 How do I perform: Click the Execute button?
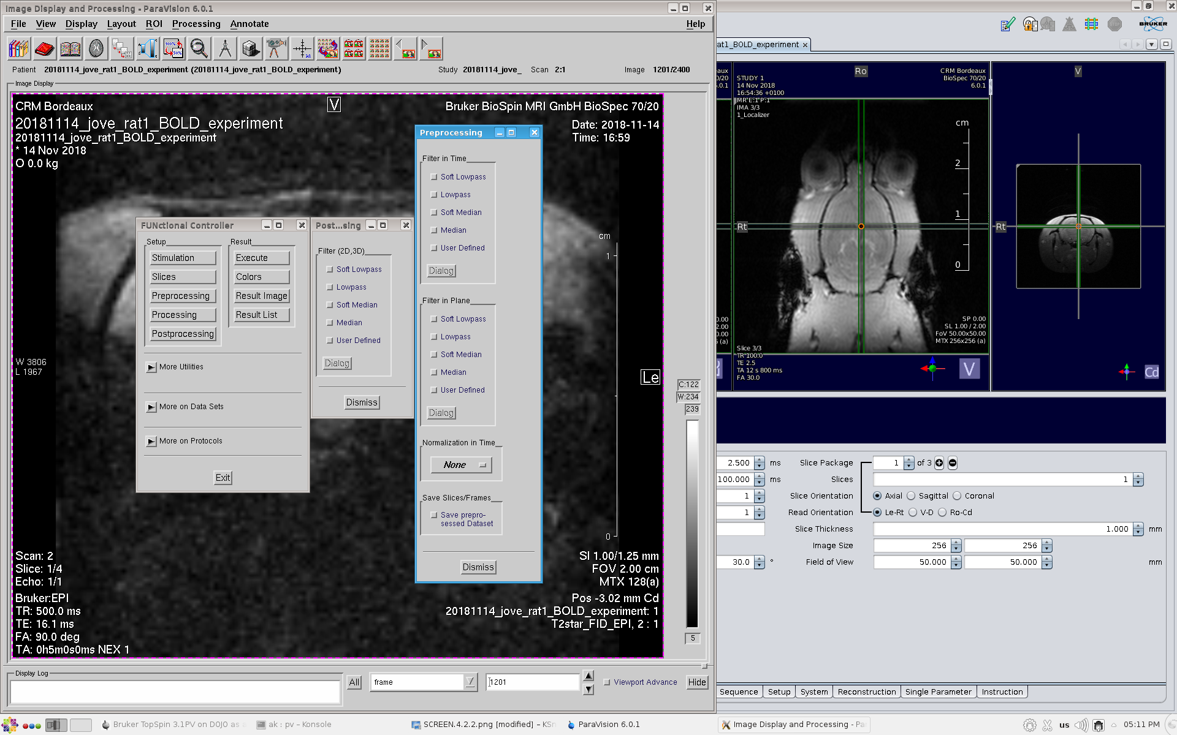coord(262,258)
